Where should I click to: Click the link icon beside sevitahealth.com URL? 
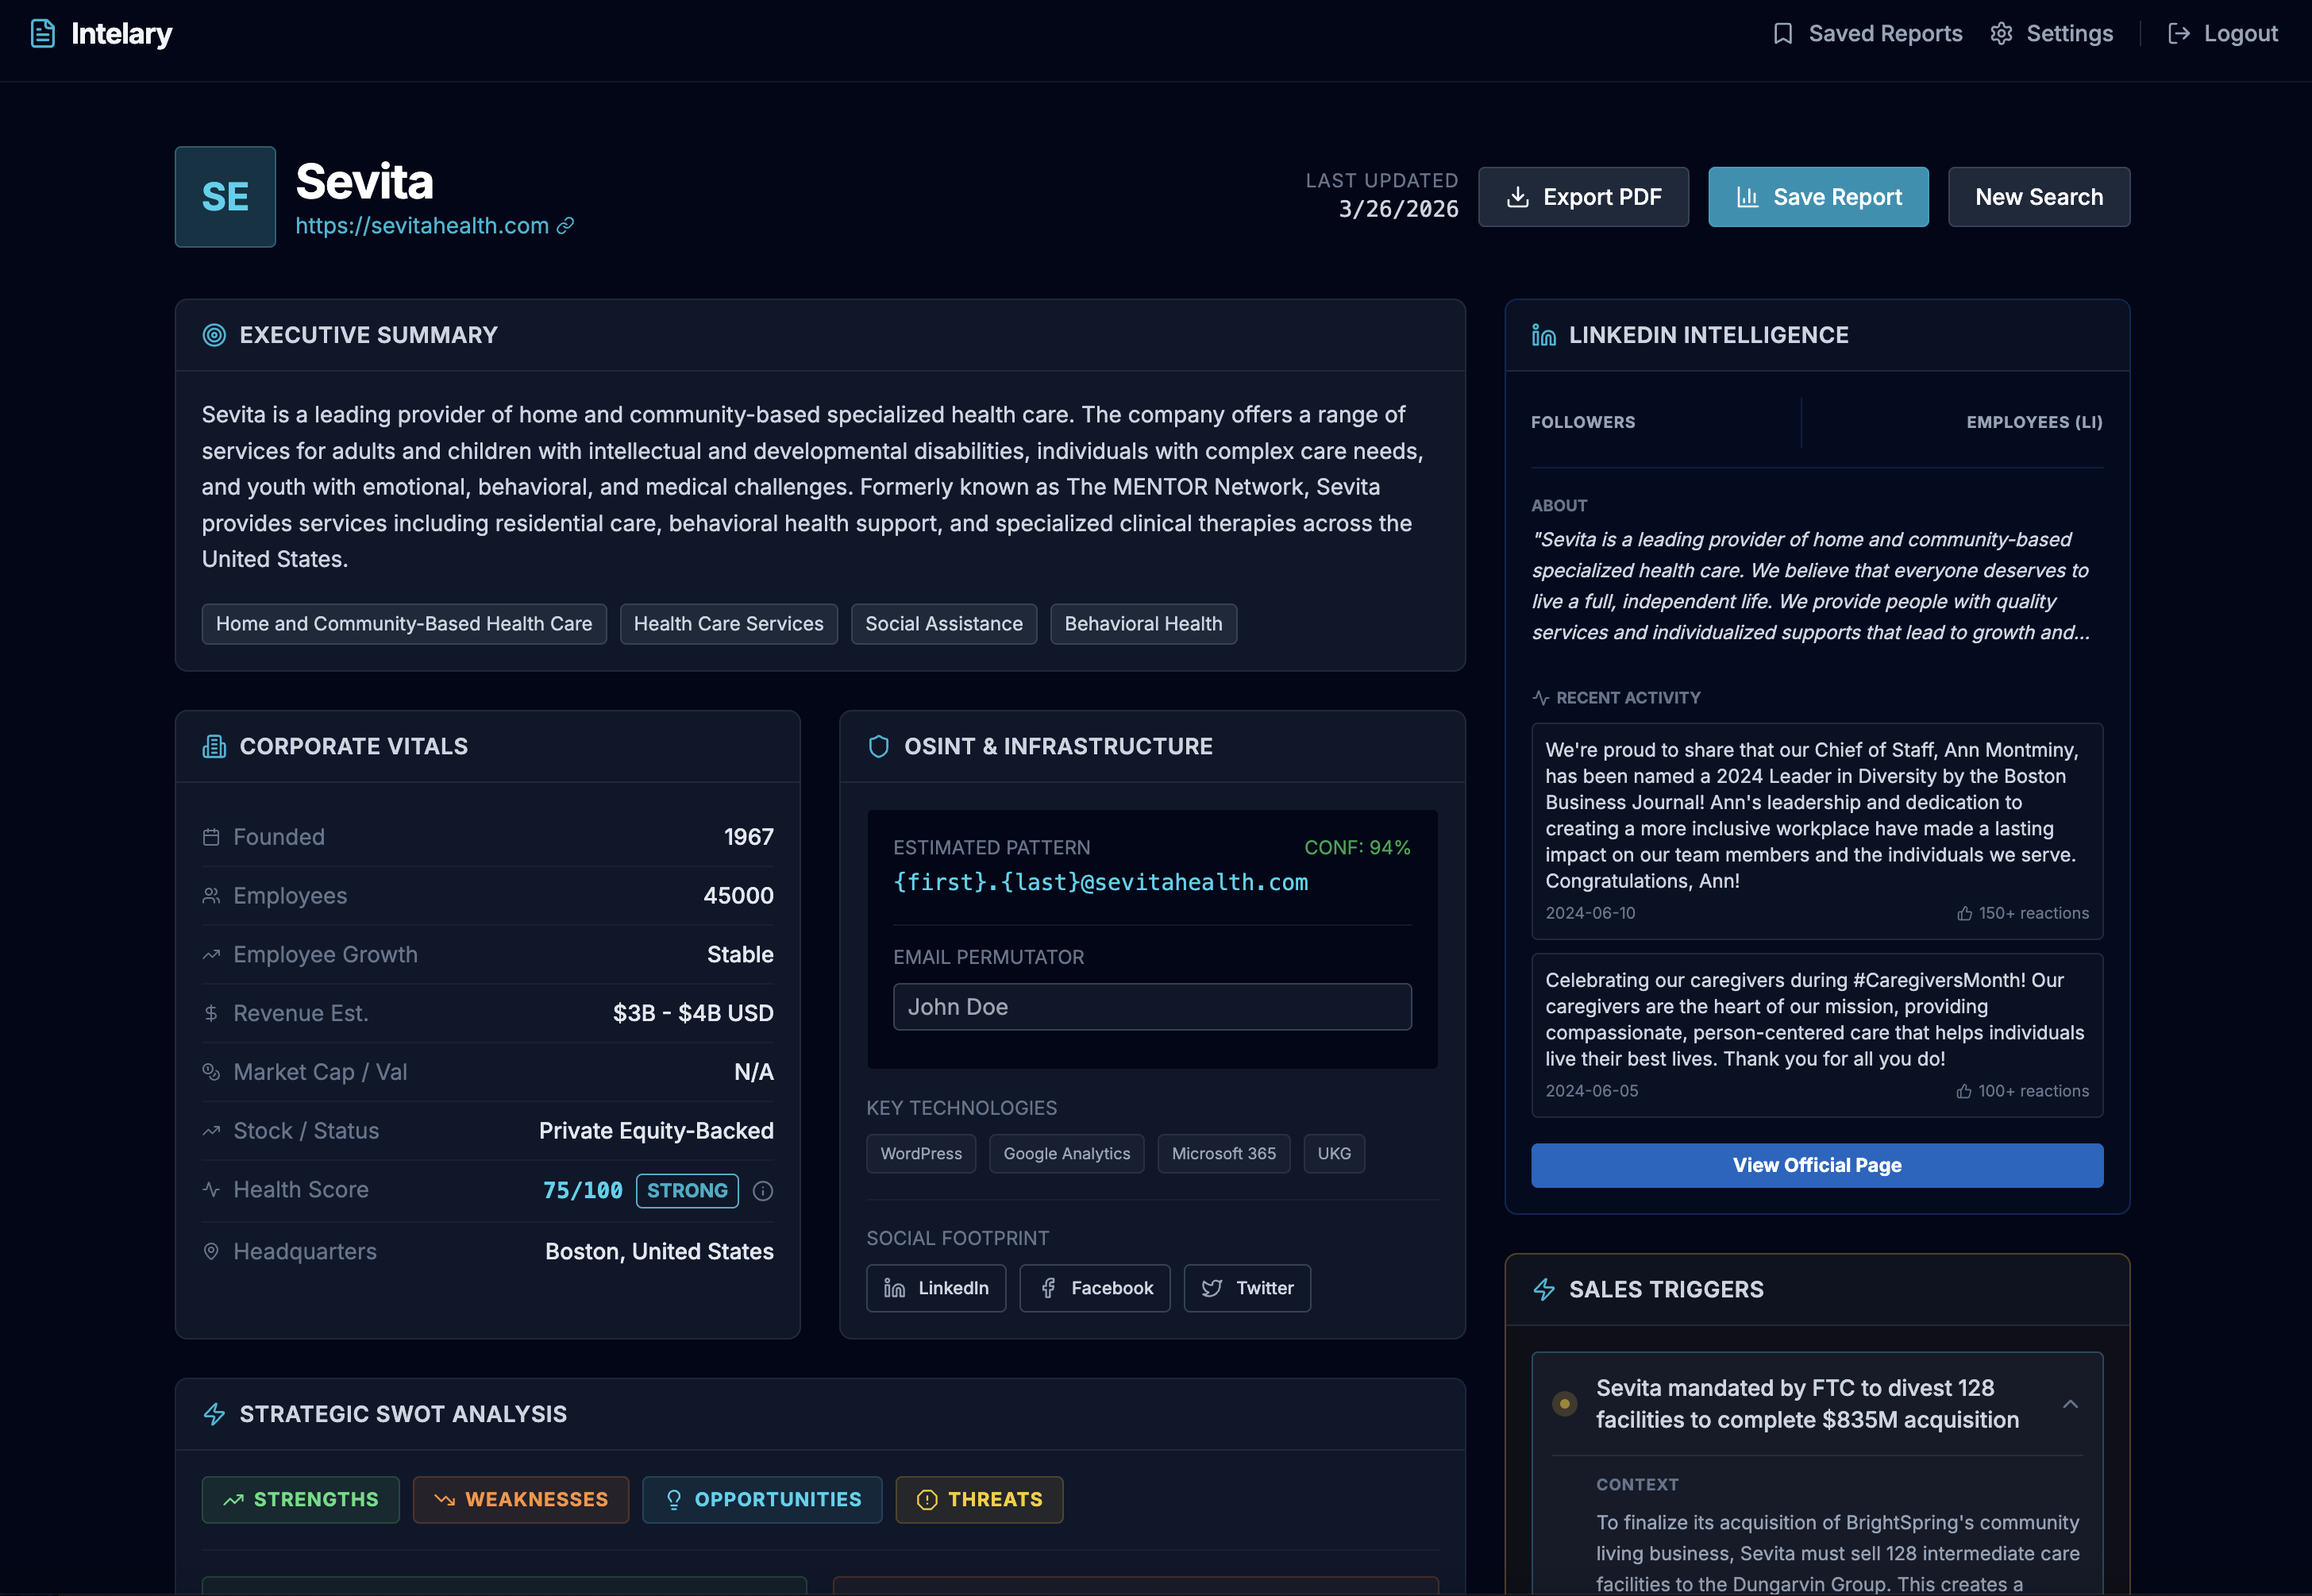click(565, 226)
